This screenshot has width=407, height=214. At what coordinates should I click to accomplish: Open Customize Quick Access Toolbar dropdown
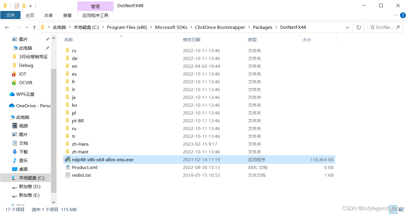pyautogui.click(x=30, y=6)
